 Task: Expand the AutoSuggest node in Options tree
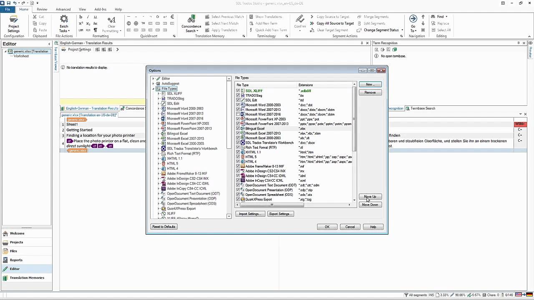click(154, 84)
